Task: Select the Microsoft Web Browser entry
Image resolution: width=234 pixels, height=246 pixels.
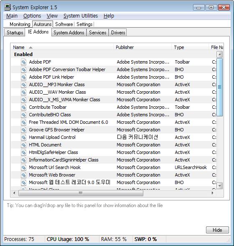Action: (114, 175)
